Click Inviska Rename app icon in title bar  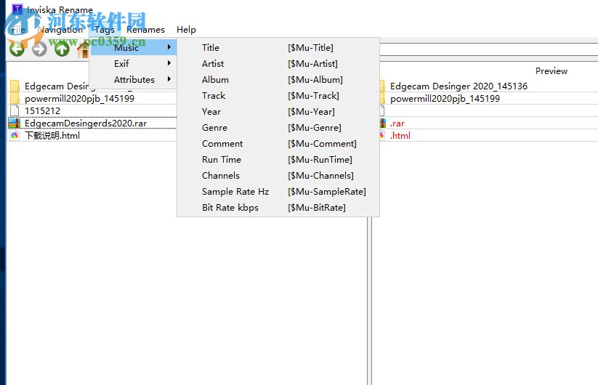pyautogui.click(x=17, y=9)
